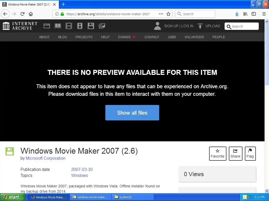The width and height of the screenshot is (269, 201).
Task: Go to the browser home page
Action: [31, 14]
